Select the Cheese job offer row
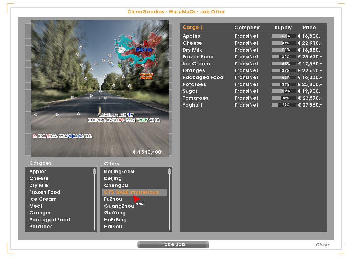The width and height of the screenshot is (352, 264). 253,43
